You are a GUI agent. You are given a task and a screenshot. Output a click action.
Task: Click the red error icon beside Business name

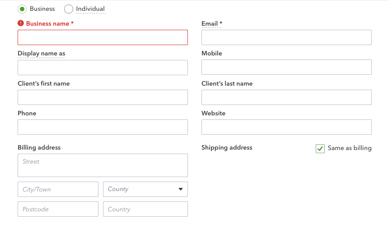point(21,23)
